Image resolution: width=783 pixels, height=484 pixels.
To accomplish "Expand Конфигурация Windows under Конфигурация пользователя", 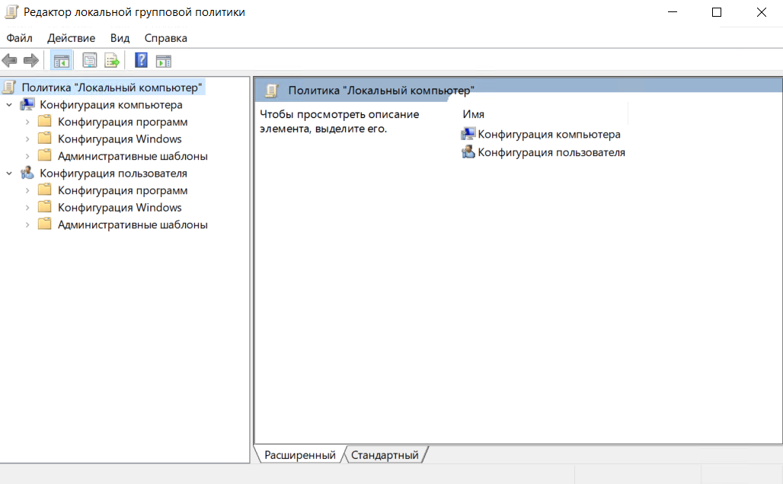I will (x=27, y=208).
